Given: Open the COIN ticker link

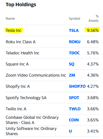Looking at the screenshot, I should tap(74, 120).
